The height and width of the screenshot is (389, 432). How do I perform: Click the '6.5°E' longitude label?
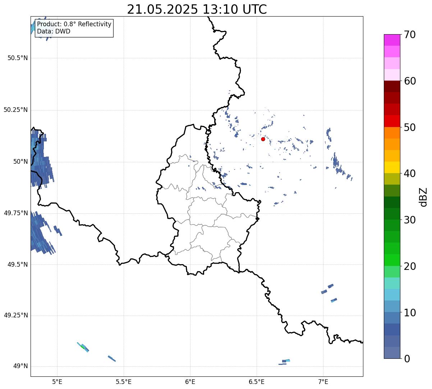[x=257, y=381]
